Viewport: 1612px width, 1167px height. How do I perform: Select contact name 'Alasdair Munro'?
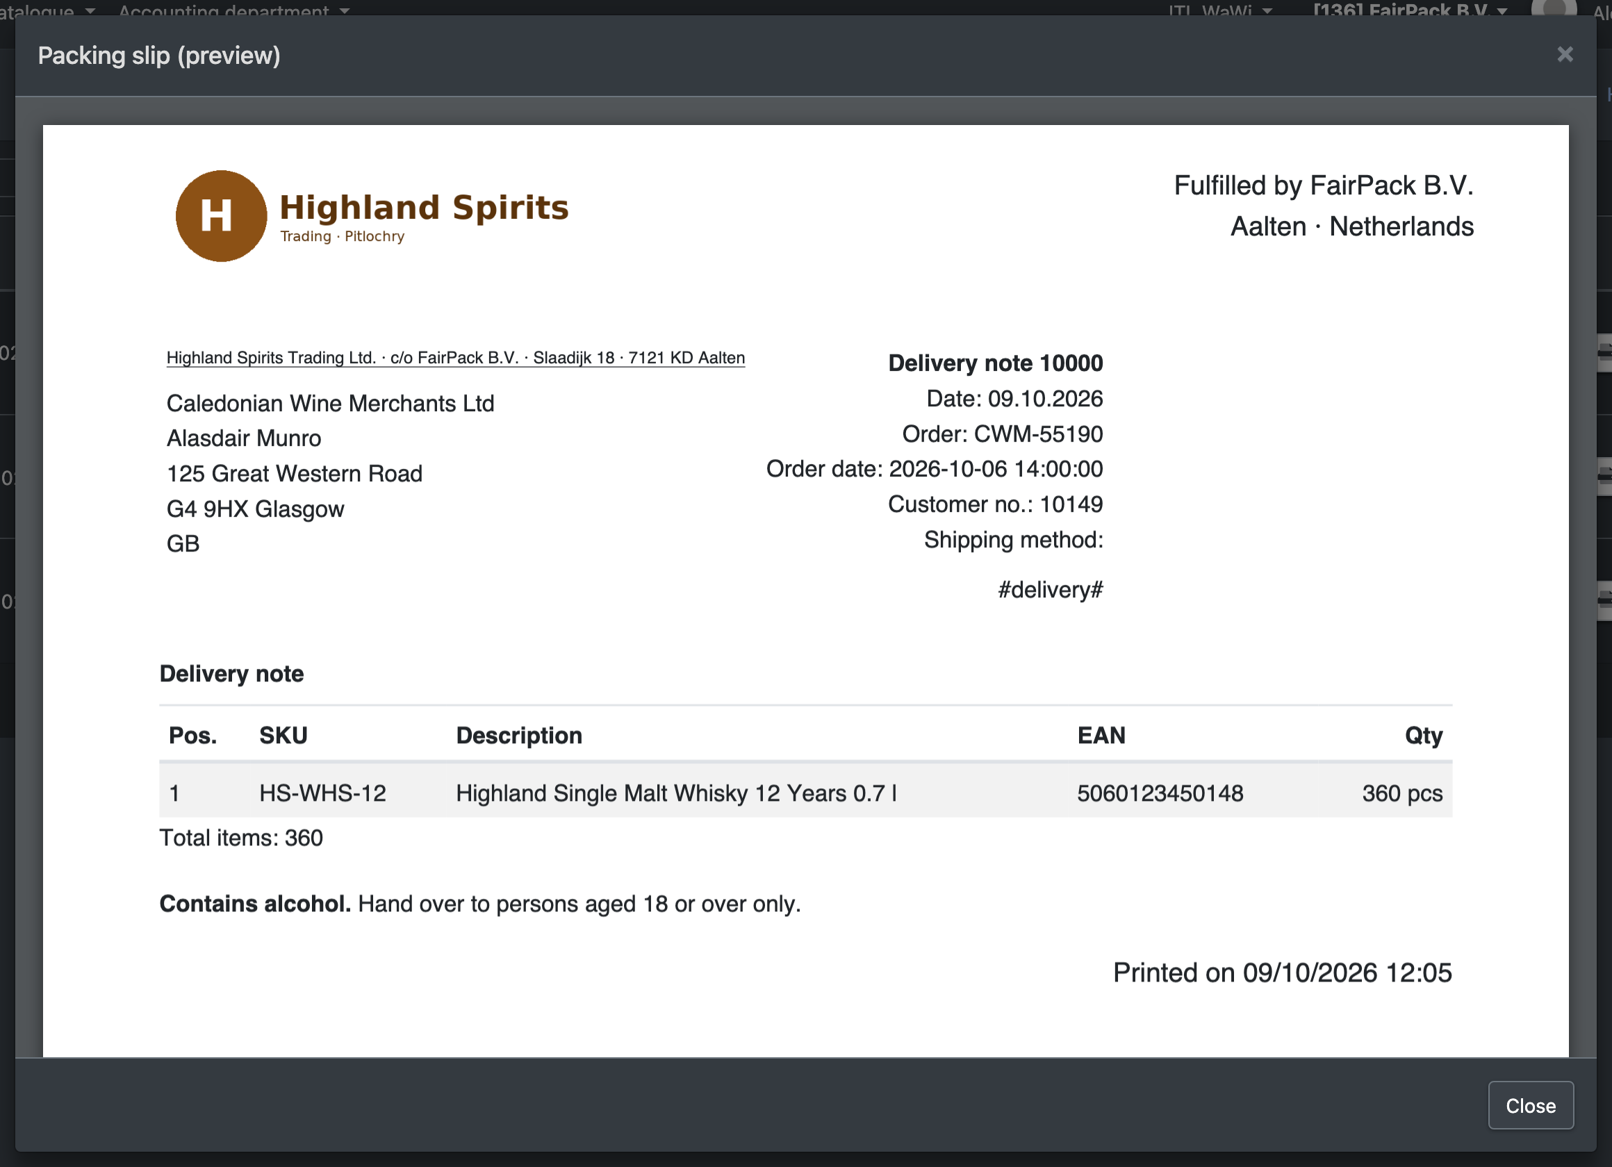243,438
